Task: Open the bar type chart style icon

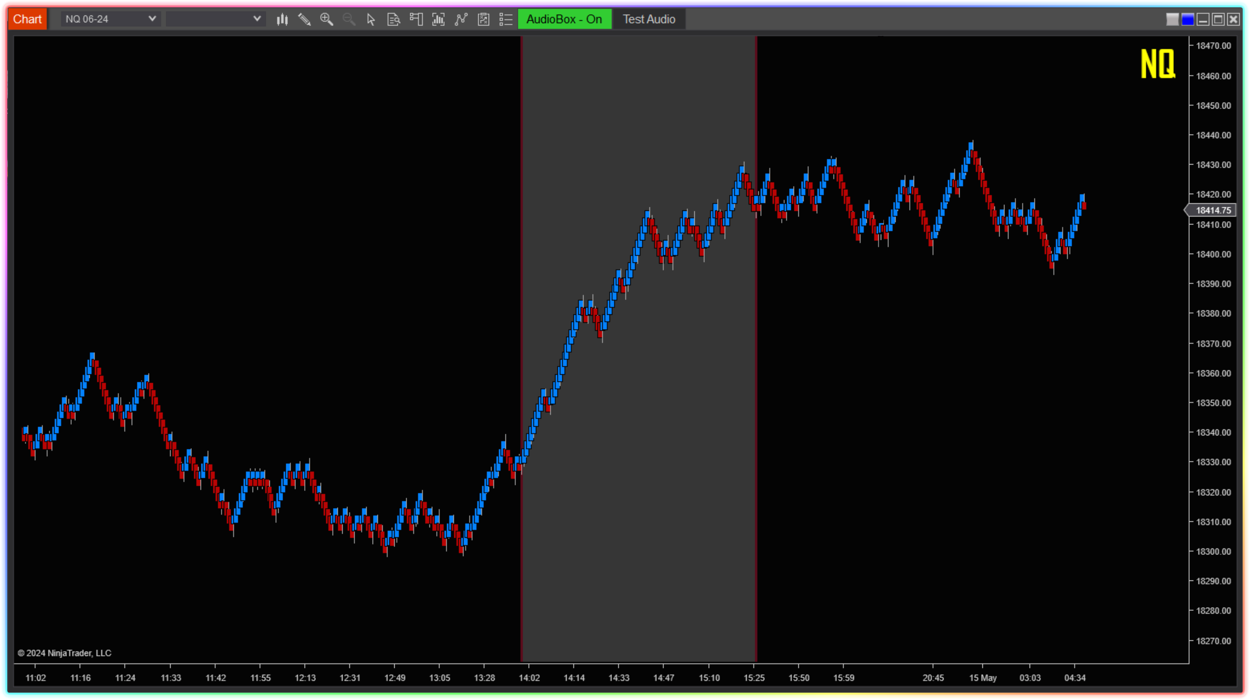Action: point(282,19)
